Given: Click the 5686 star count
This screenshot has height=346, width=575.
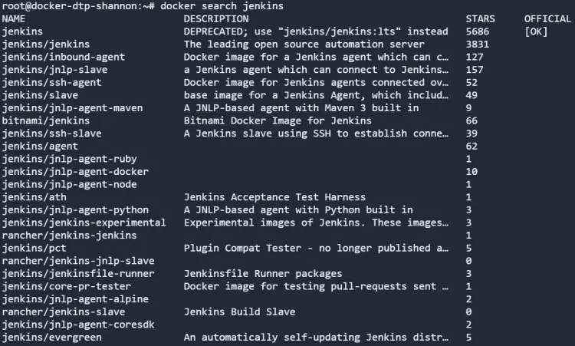Looking at the screenshot, I should tap(477, 31).
